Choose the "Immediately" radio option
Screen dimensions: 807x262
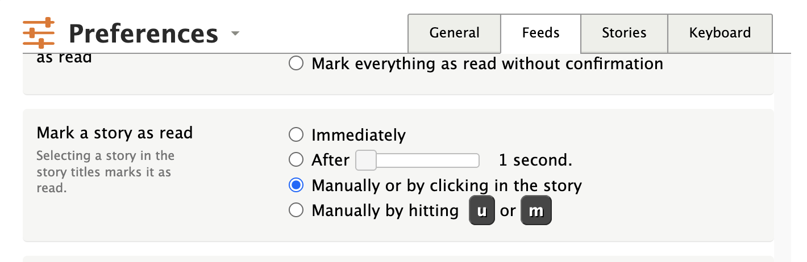[296, 135]
